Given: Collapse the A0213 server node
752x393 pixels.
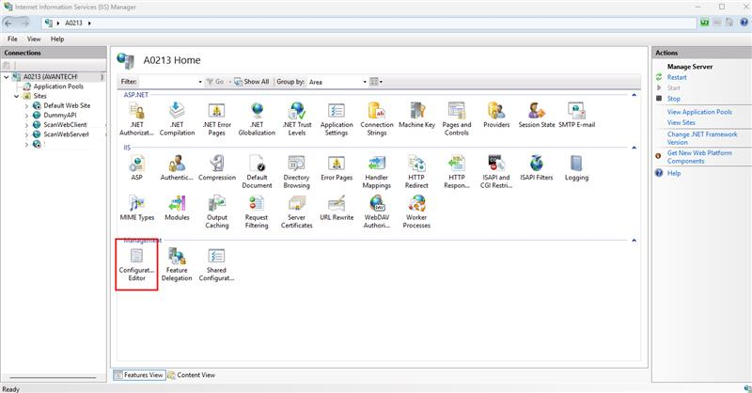Looking at the screenshot, I should coord(7,77).
